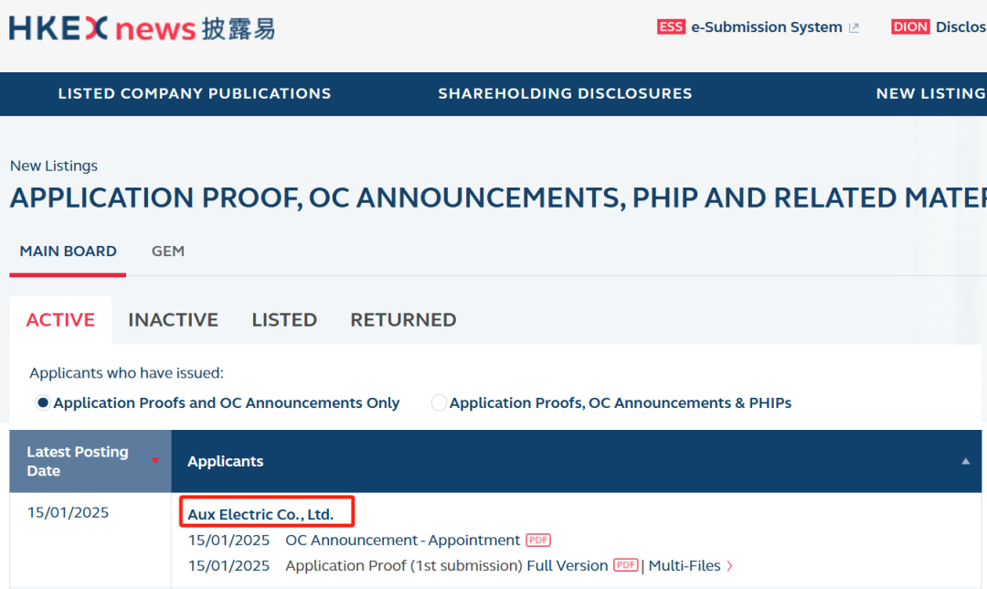Click the Application Proof, OC Announcements page heading
This screenshot has height=589, width=987.
[x=498, y=198]
